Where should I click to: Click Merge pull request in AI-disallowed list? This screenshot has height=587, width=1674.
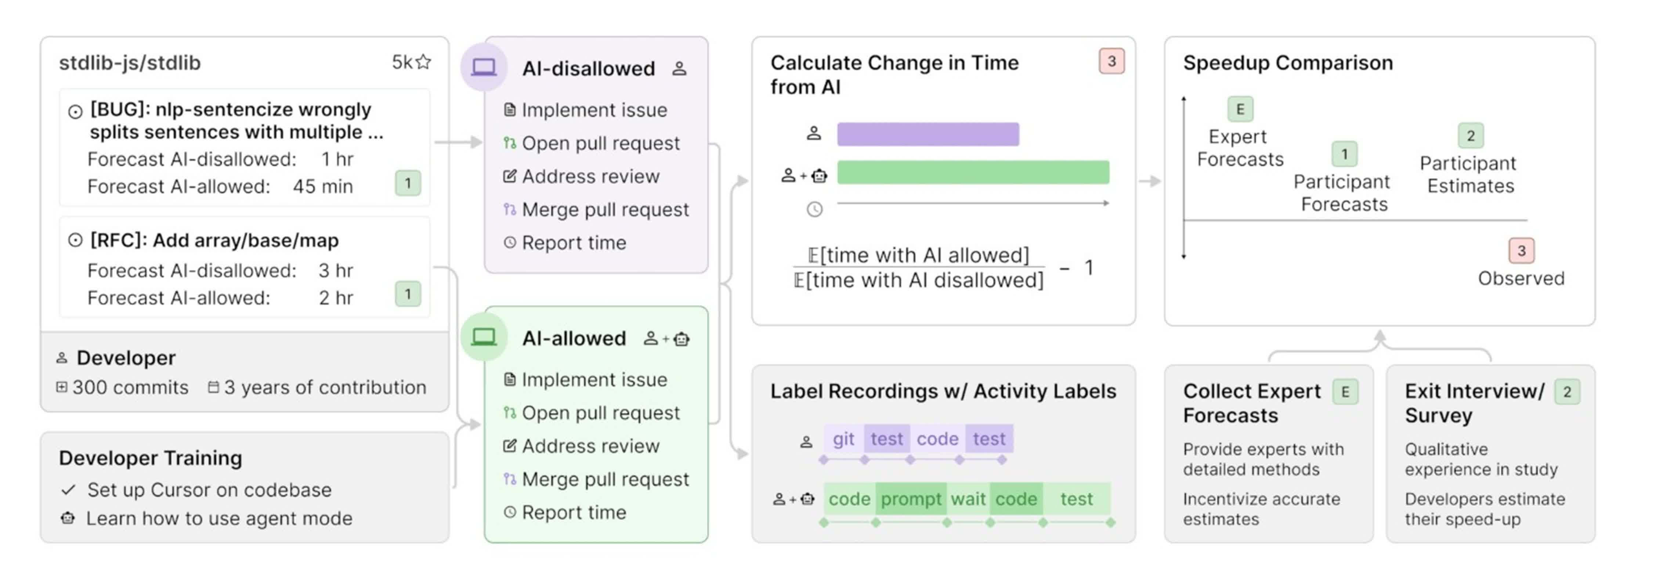[604, 210]
